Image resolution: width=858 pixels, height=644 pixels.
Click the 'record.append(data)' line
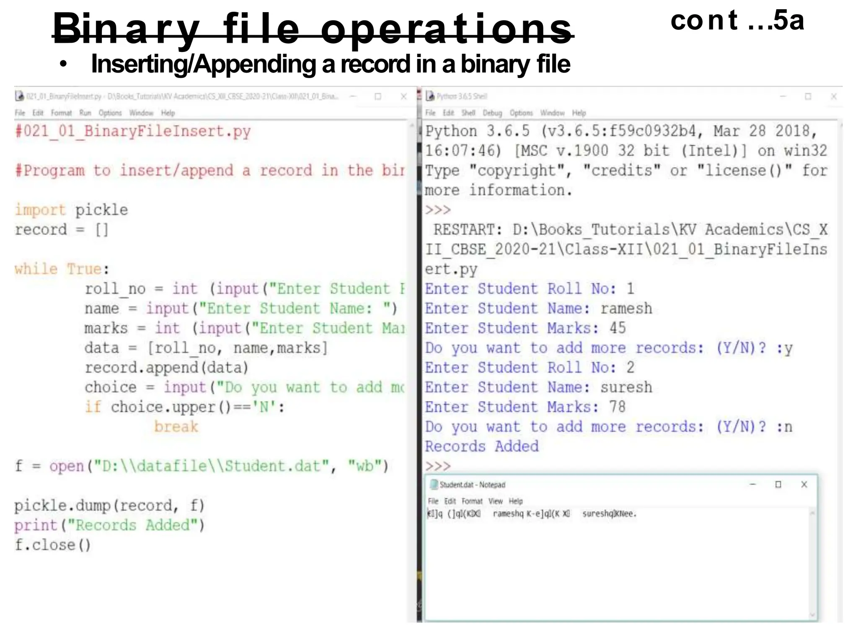[167, 368]
